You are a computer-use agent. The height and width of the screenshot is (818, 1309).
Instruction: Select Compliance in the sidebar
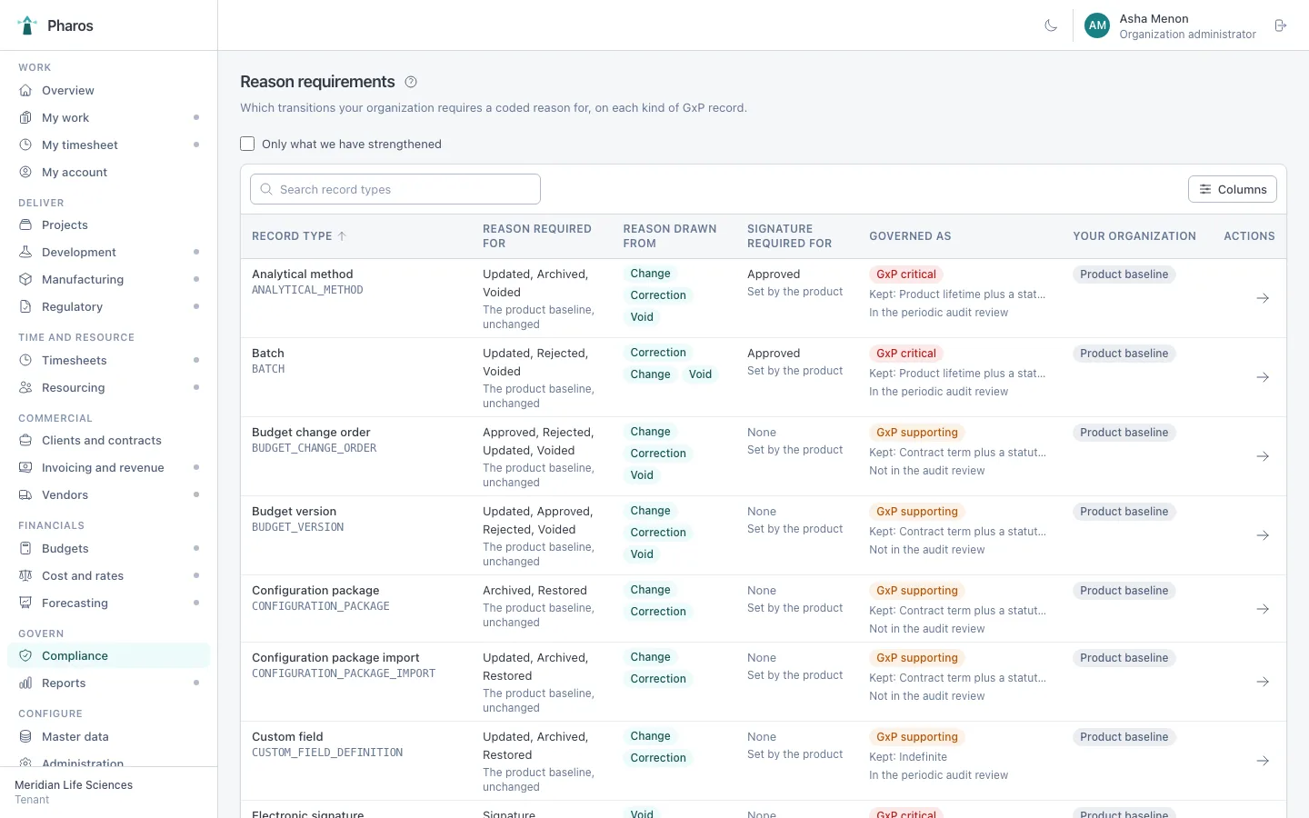[x=108, y=655]
